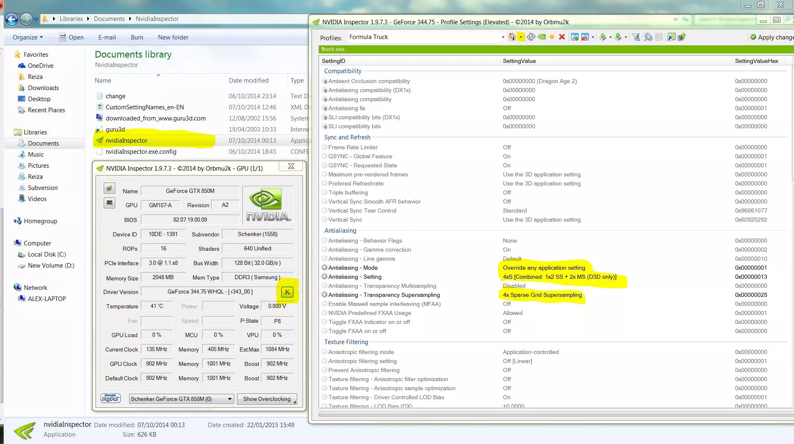The width and height of the screenshot is (794, 444).
Task: Open the yellow-highlighted home dropdown arrow
Action: [x=521, y=37]
